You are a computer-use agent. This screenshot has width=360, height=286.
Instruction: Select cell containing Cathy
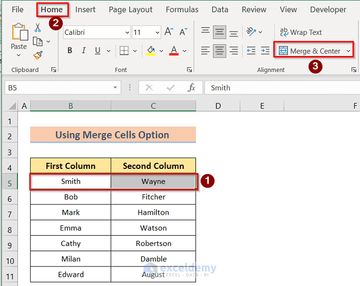coord(70,243)
